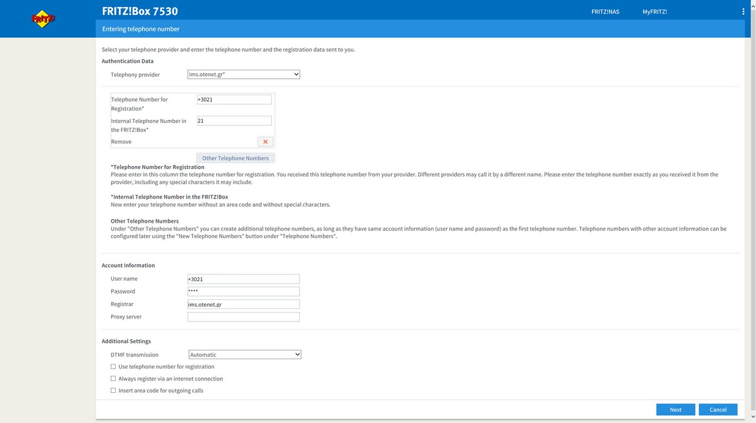Screen dimensions: 756x423
Task: Focus the Password input field
Action: click(x=243, y=291)
